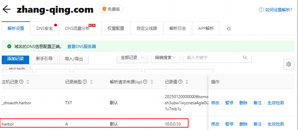298x130 pixels.
Task: Click the 10.0.0.53 record value
Action: (173, 124)
